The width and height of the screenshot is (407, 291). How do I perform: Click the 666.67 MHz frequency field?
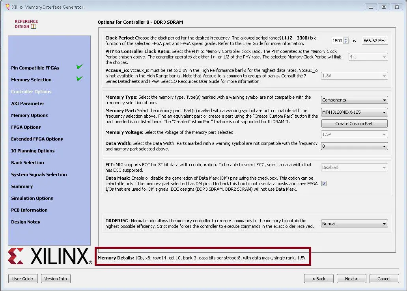pyautogui.click(x=375, y=40)
